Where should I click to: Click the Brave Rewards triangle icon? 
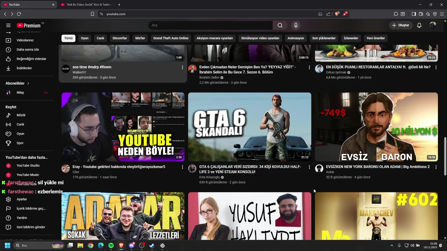(x=345, y=14)
